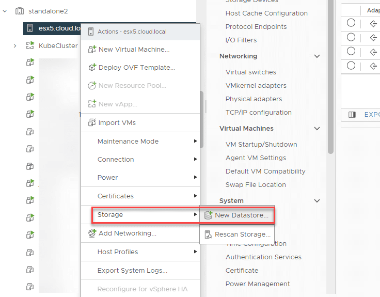Click the settings list vertical scrollbar
Screen dimensions: 380x297
(330, 77)
